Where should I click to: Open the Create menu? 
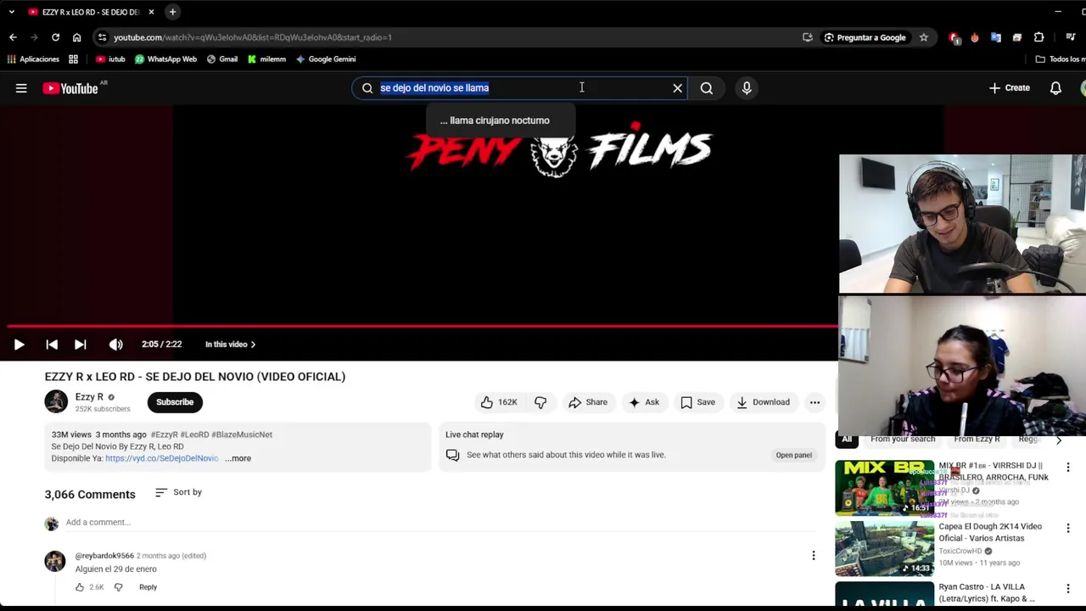[1009, 88]
